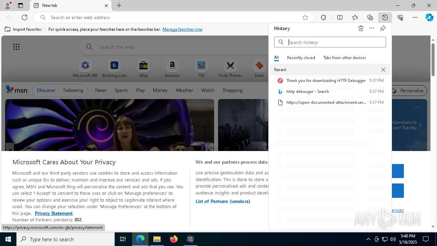Open a new tab with plus button

[119, 5]
